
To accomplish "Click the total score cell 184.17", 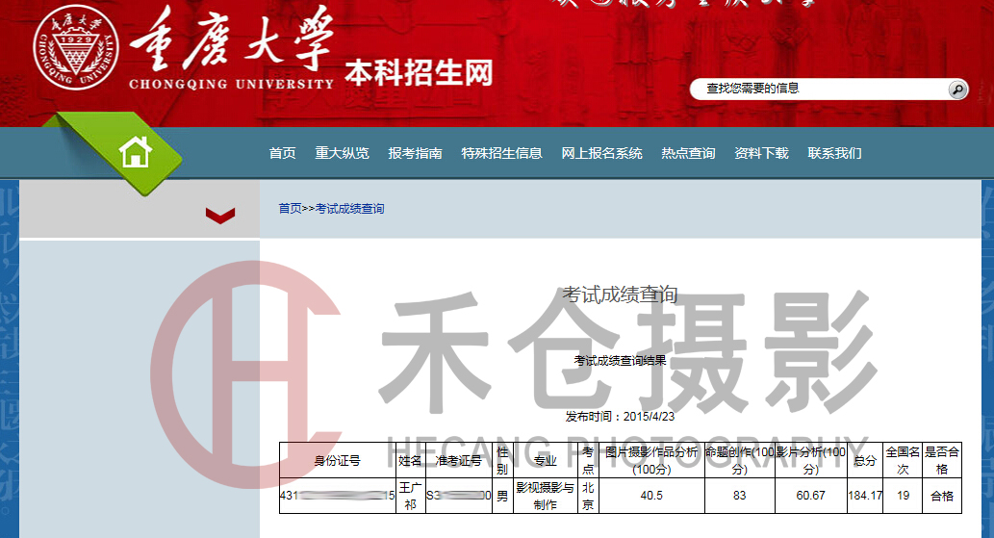I will 865,496.
